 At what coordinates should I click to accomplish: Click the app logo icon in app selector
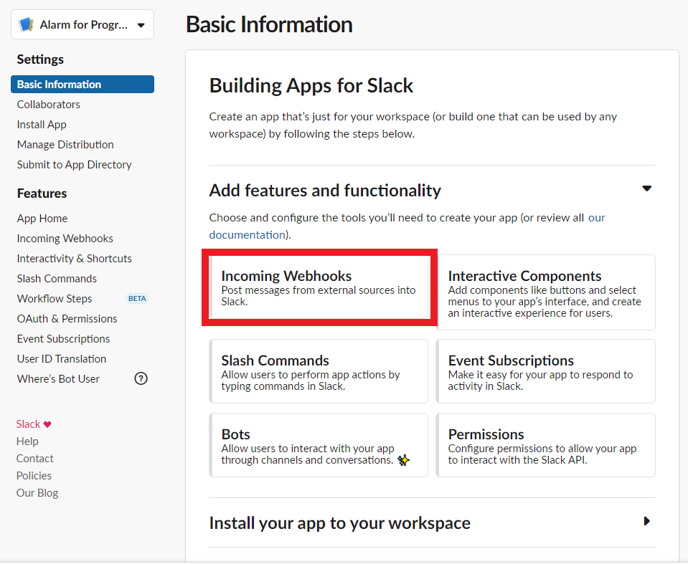26,24
